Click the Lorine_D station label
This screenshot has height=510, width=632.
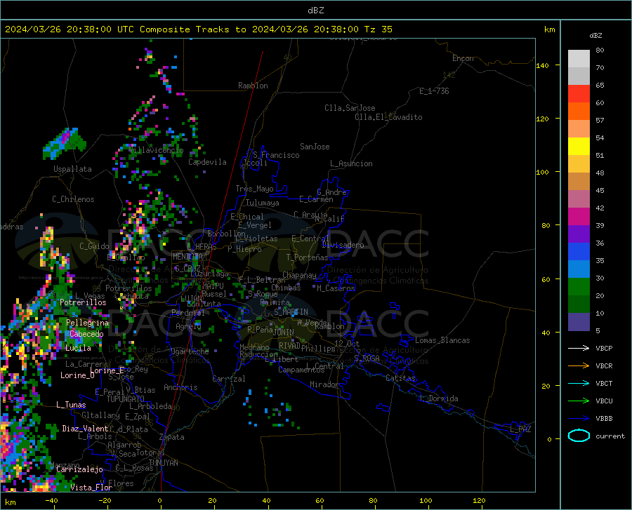coord(77,375)
